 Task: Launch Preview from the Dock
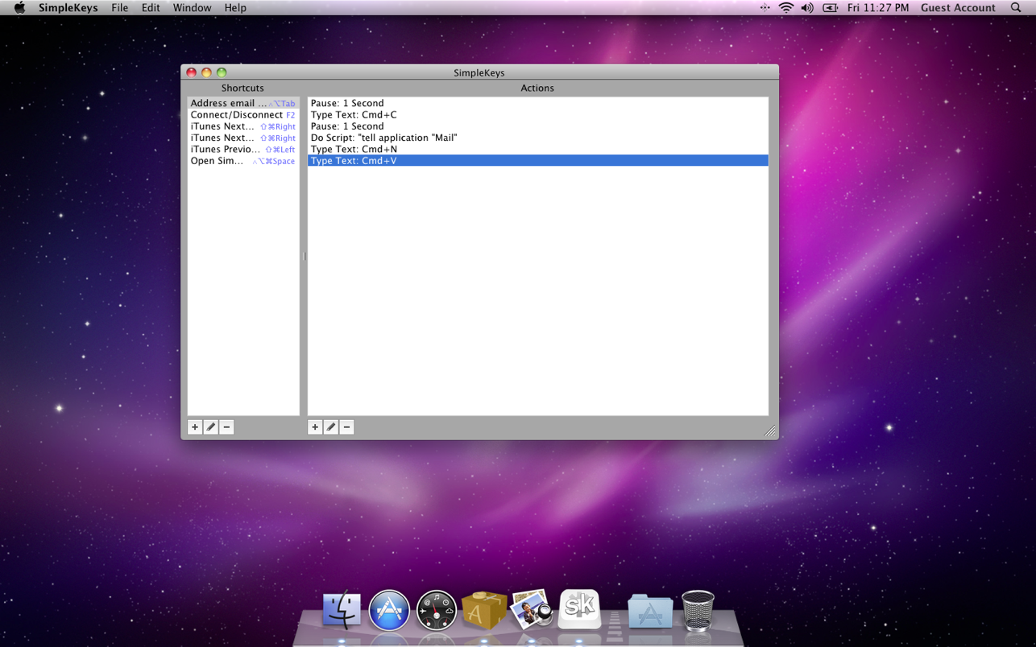532,609
